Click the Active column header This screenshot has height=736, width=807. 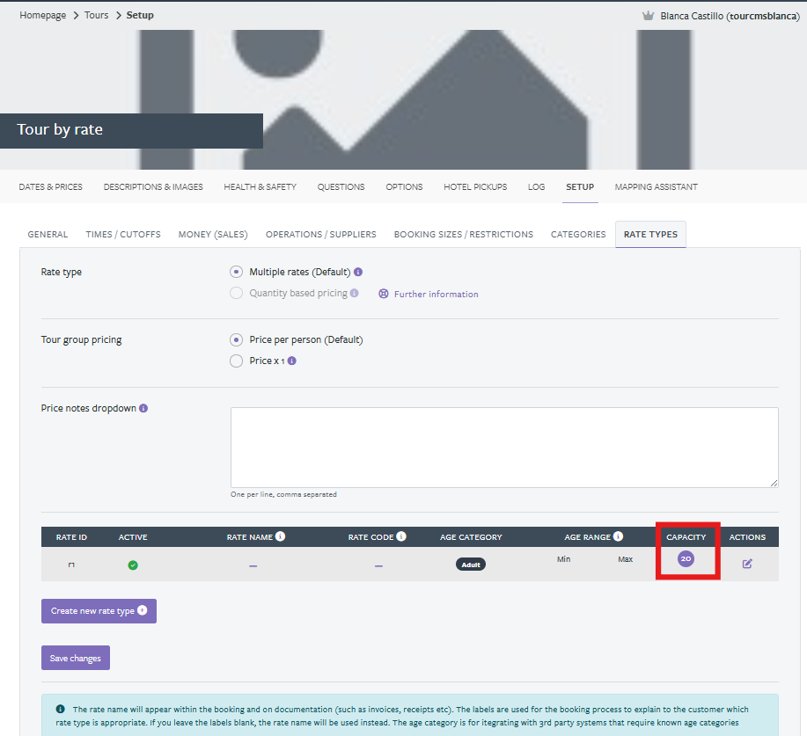click(x=133, y=537)
